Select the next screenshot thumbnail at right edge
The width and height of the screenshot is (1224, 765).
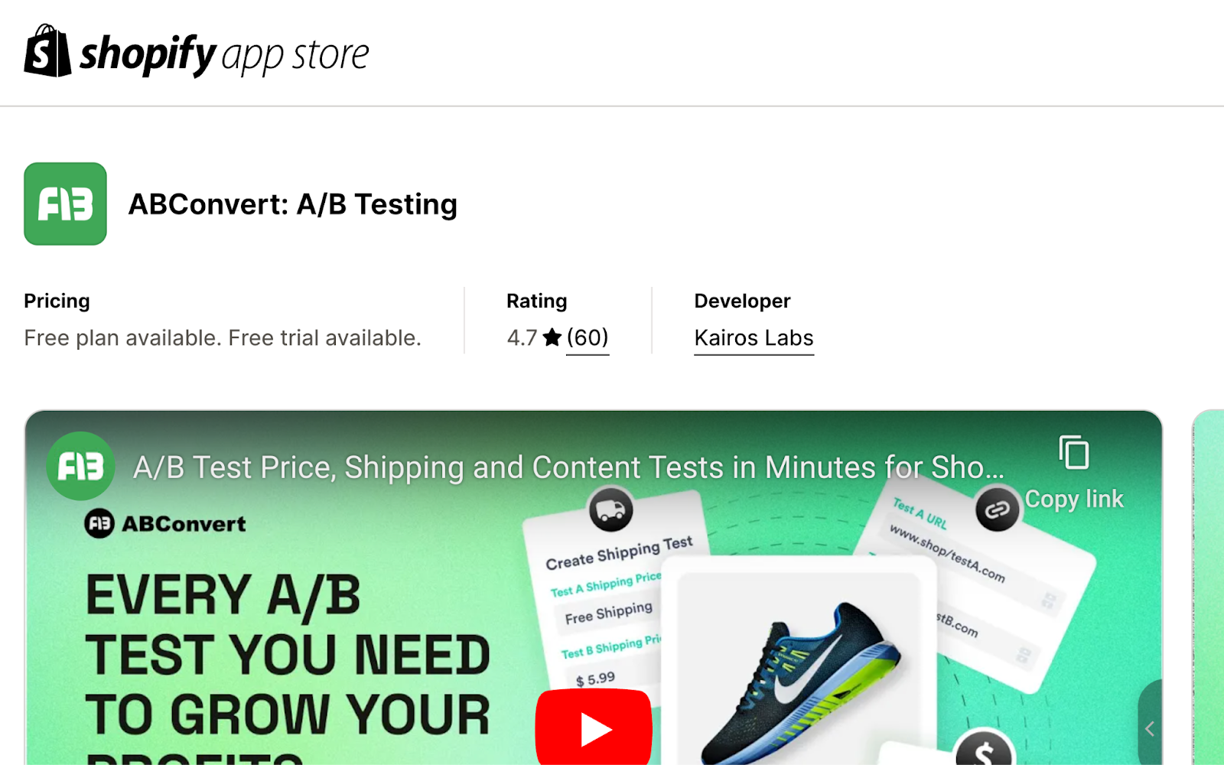[1208, 588]
